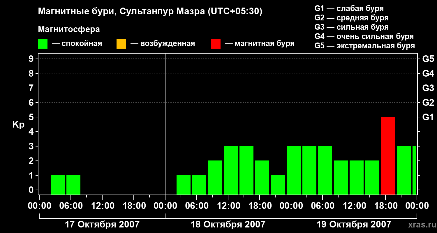Click the 'G2 — средняя буря' legend line
437x233 pixels.
[352, 18]
